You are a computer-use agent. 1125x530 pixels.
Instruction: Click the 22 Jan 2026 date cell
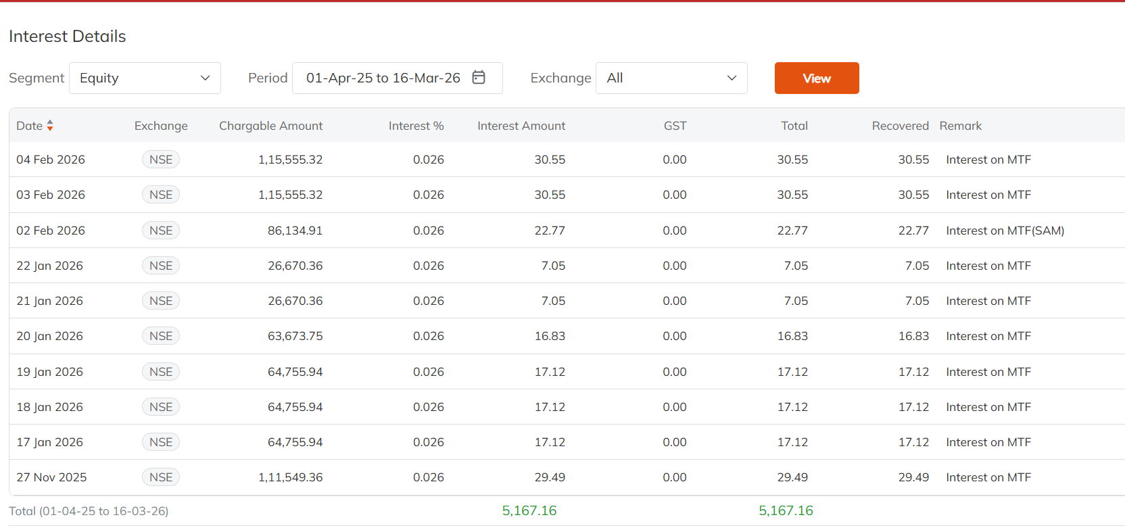50,266
